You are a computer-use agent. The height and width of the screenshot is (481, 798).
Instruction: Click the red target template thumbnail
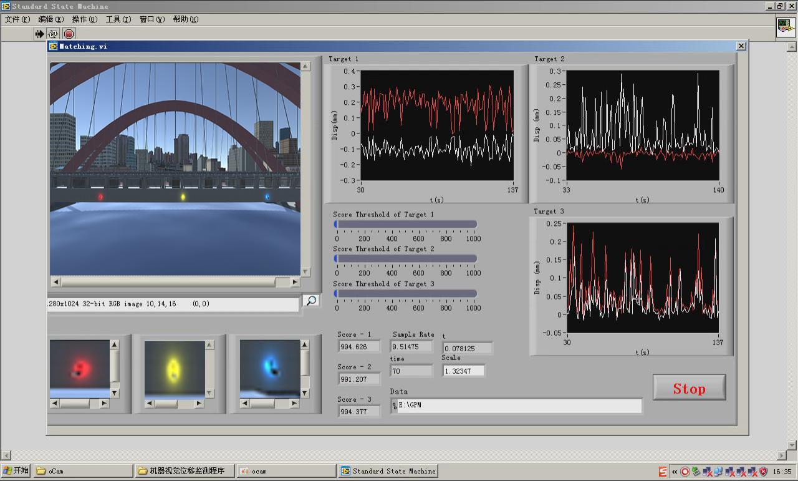click(80, 368)
